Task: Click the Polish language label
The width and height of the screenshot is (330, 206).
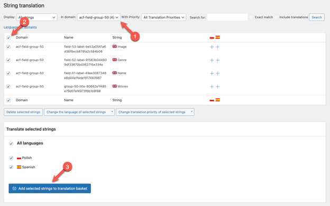Action: [x=27, y=157]
